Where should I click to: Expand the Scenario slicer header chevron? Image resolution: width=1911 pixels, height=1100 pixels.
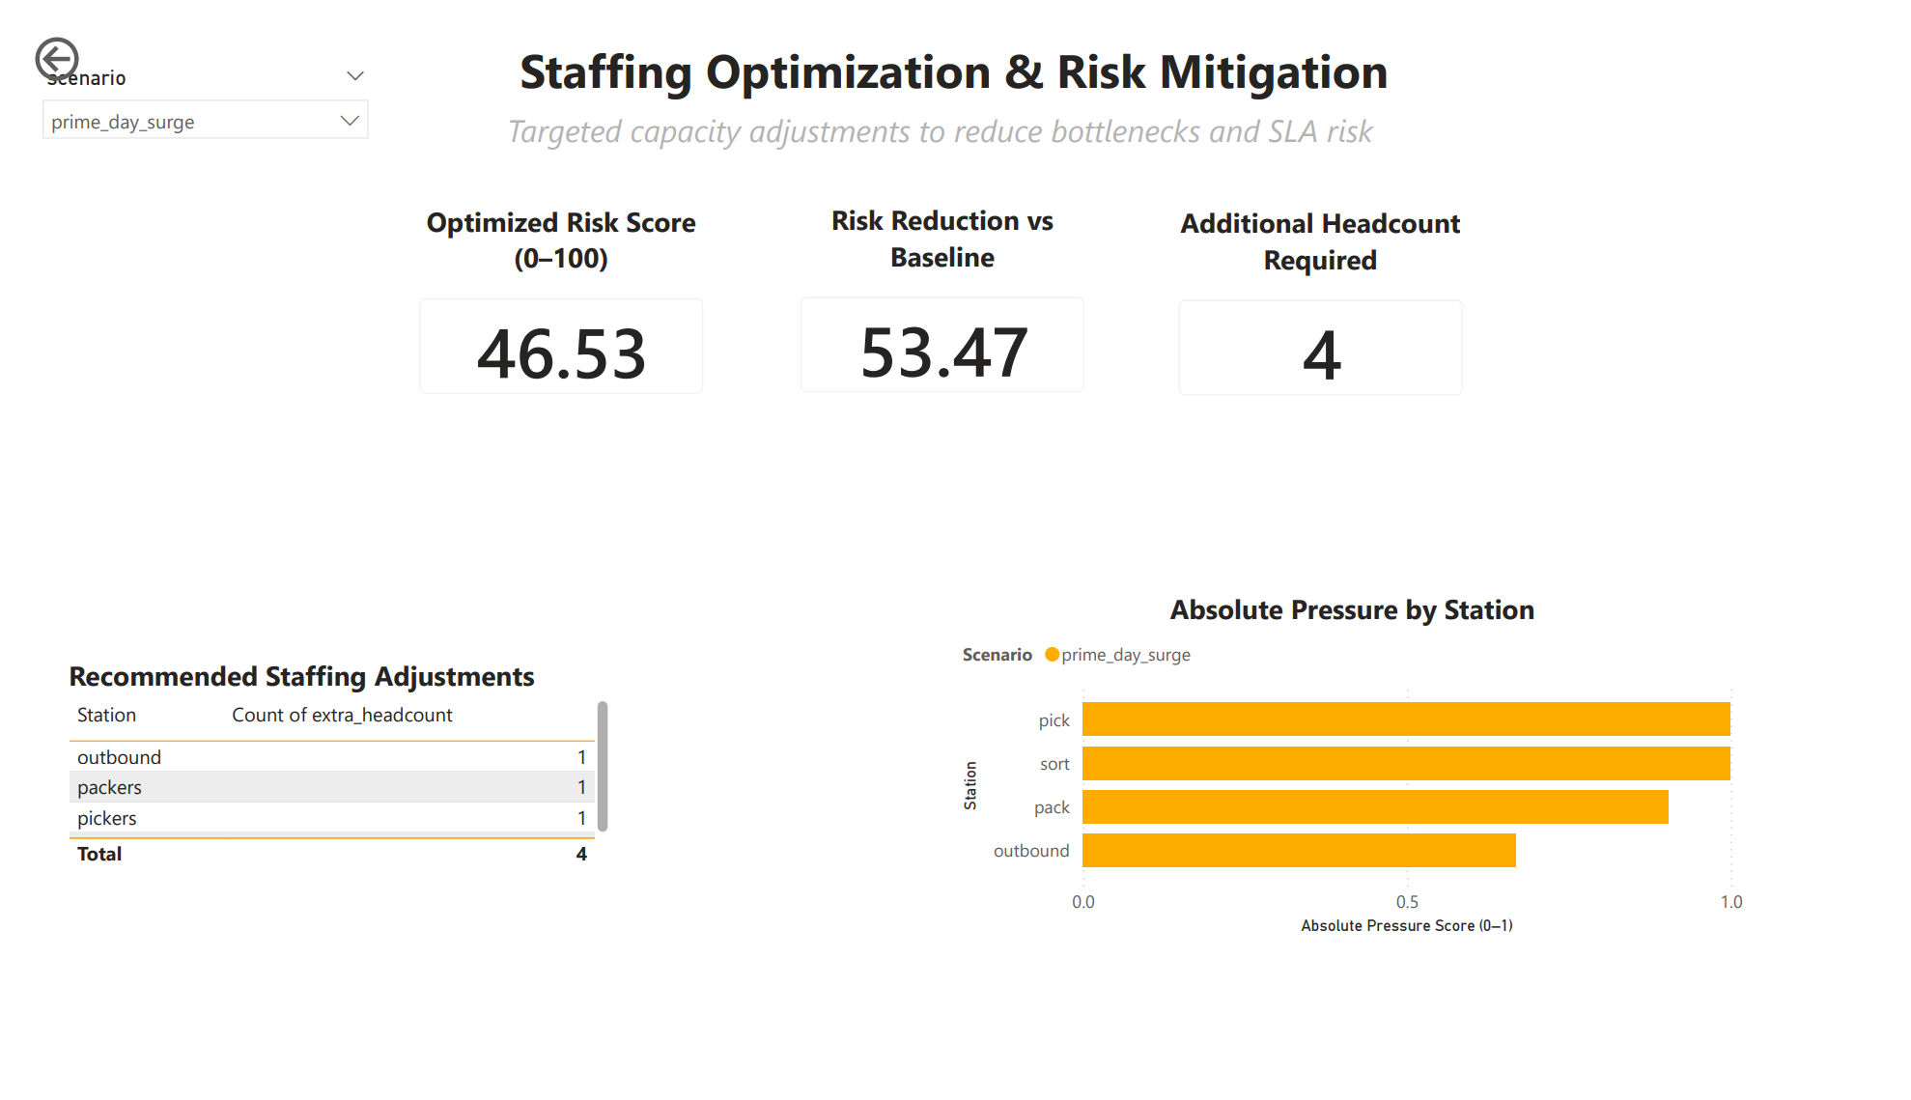354,76
